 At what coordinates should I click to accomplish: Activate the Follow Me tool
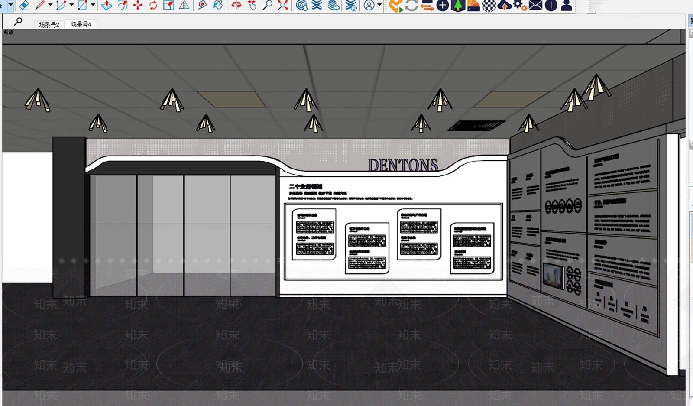point(123,5)
